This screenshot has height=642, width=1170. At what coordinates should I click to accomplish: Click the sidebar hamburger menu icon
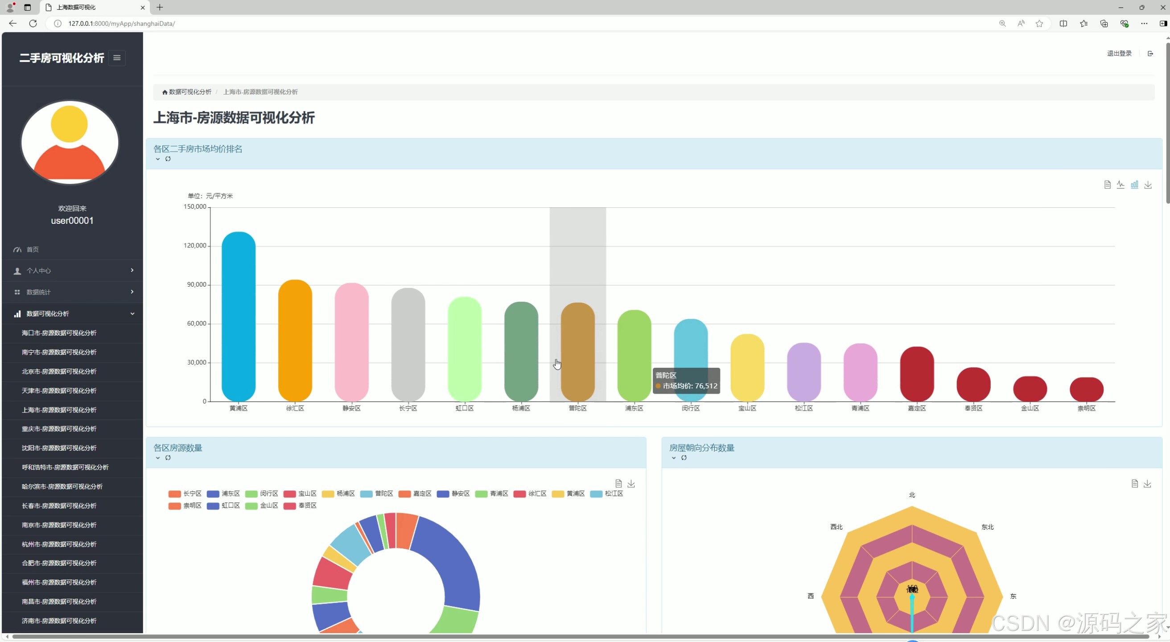[117, 58]
